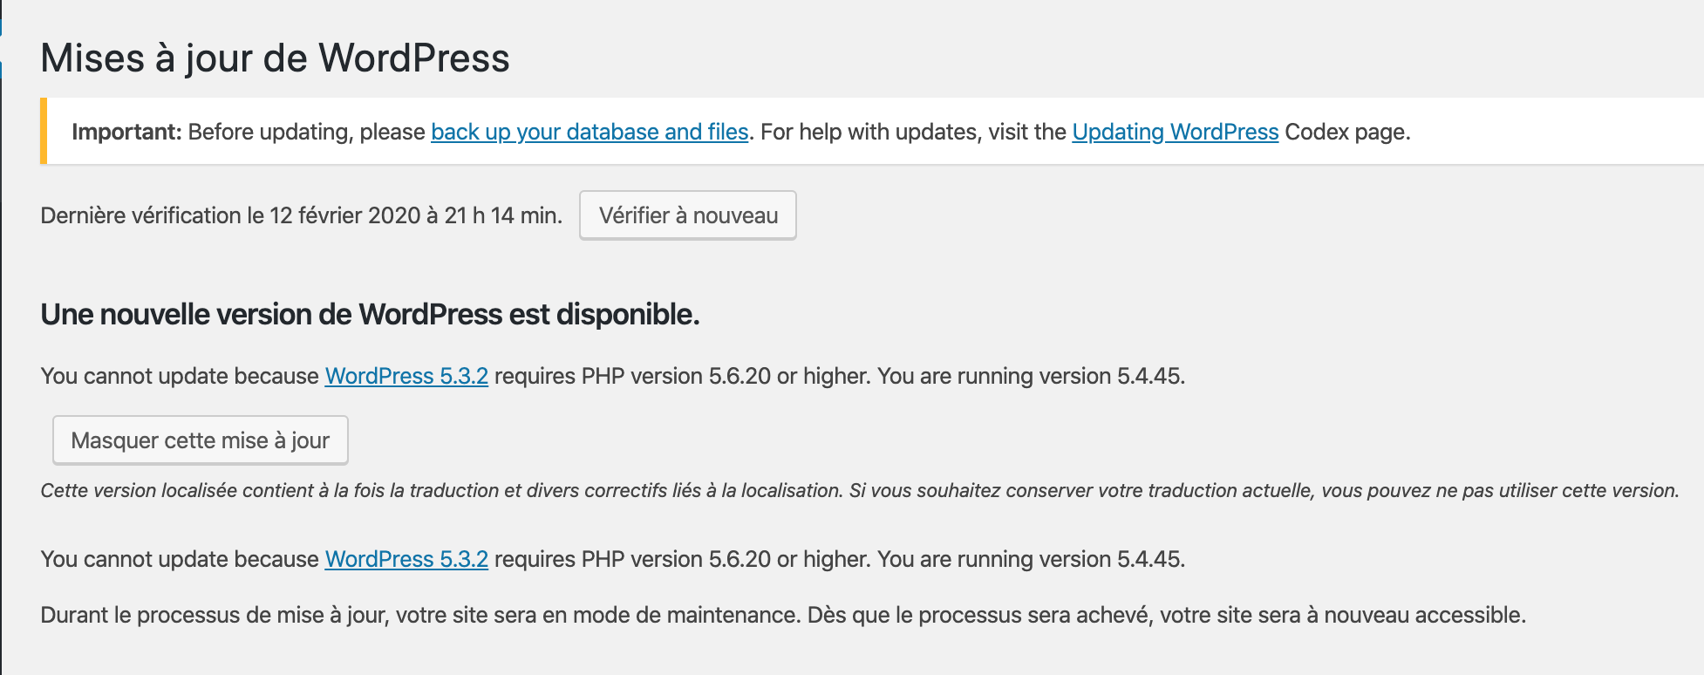Click "For help with updates, visit the" text
This screenshot has width=1704, height=675.
(x=913, y=132)
